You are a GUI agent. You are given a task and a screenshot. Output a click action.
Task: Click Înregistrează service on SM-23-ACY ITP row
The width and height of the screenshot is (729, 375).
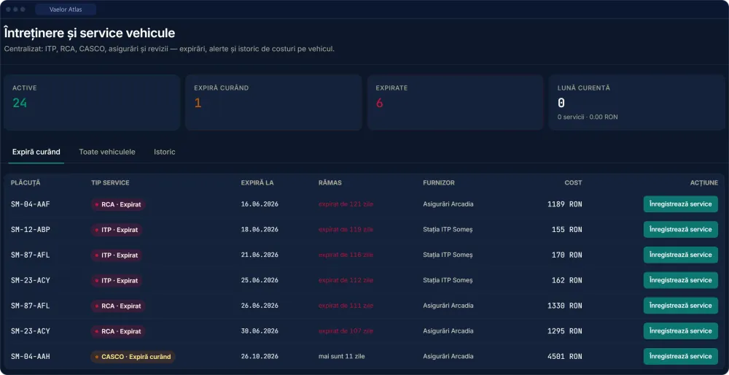681,280
